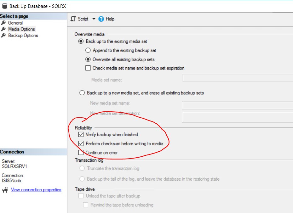293x213 pixels.
Task: Check Rewind the tape before unloading
Action: pyautogui.click(x=86, y=205)
